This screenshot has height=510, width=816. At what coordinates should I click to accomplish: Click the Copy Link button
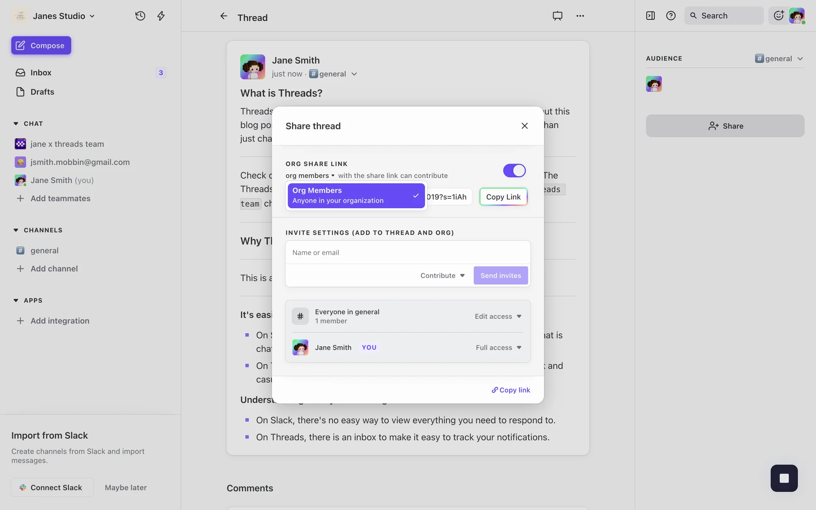pyautogui.click(x=503, y=197)
